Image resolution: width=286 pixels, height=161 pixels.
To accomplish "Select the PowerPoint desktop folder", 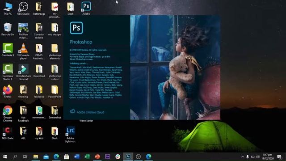I will click(55, 91).
